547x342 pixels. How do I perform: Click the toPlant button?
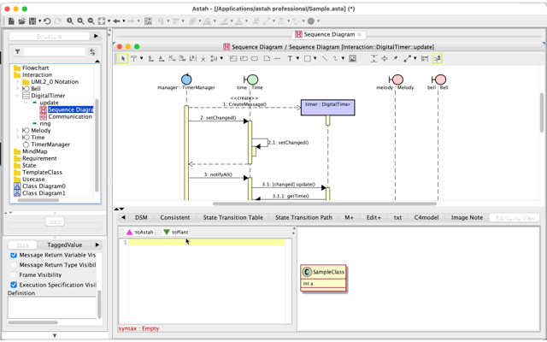tap(175, 233)
